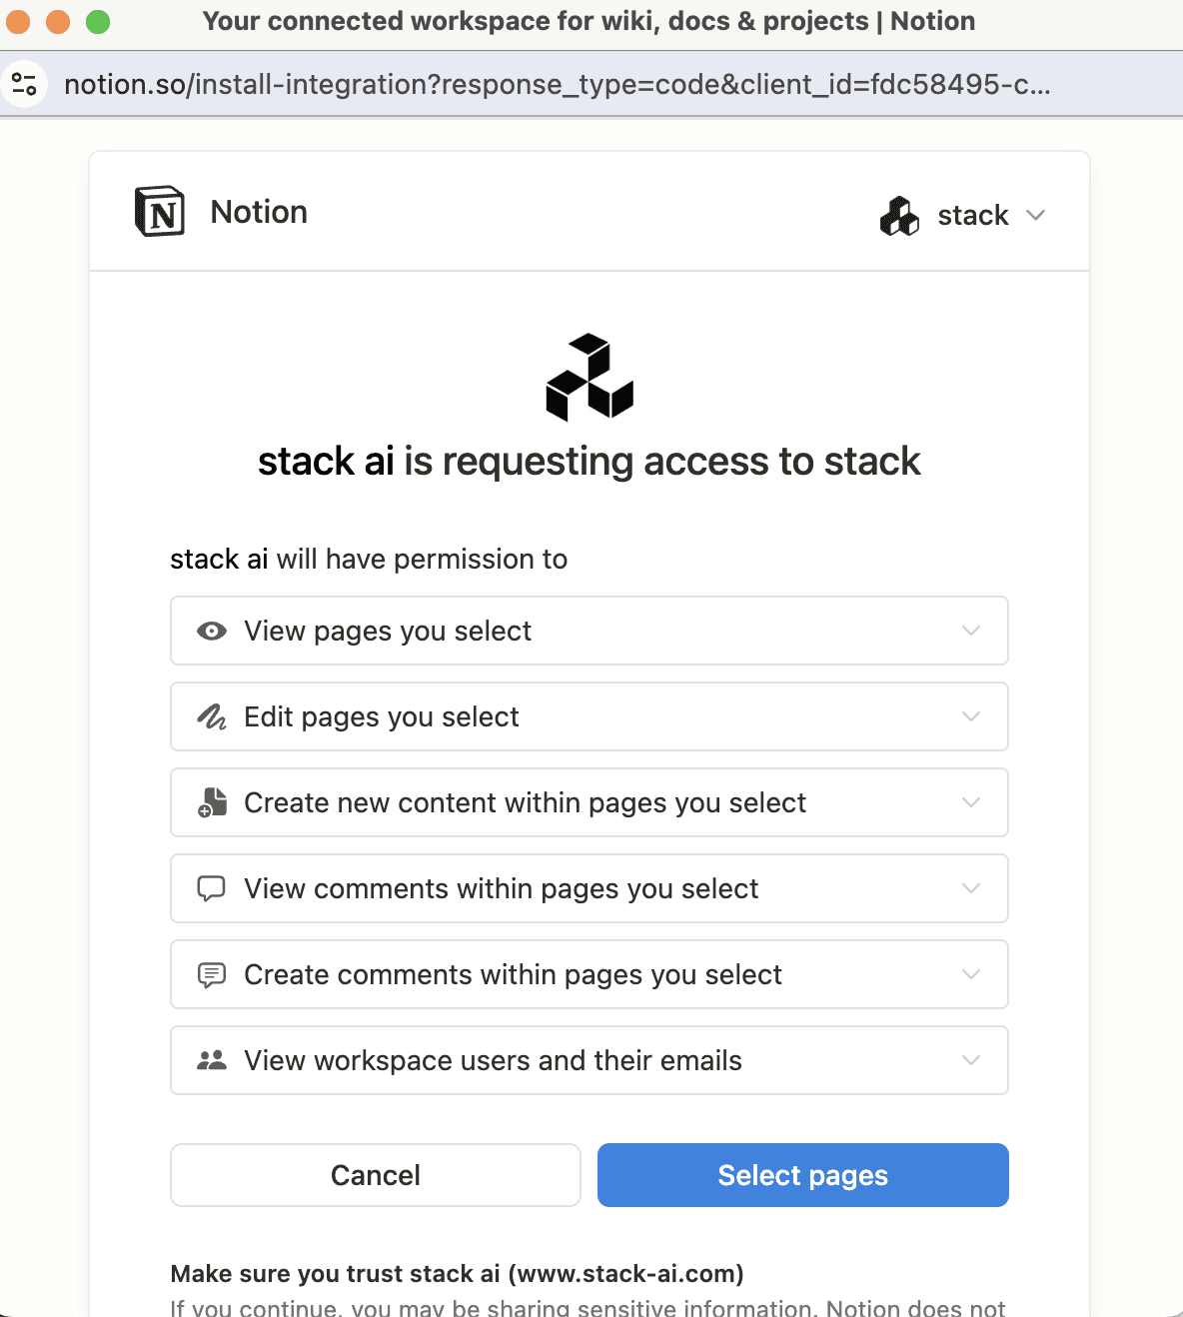Click the comment lines icon for Create comments
1183x1317 pixels.
pos(212,974)
